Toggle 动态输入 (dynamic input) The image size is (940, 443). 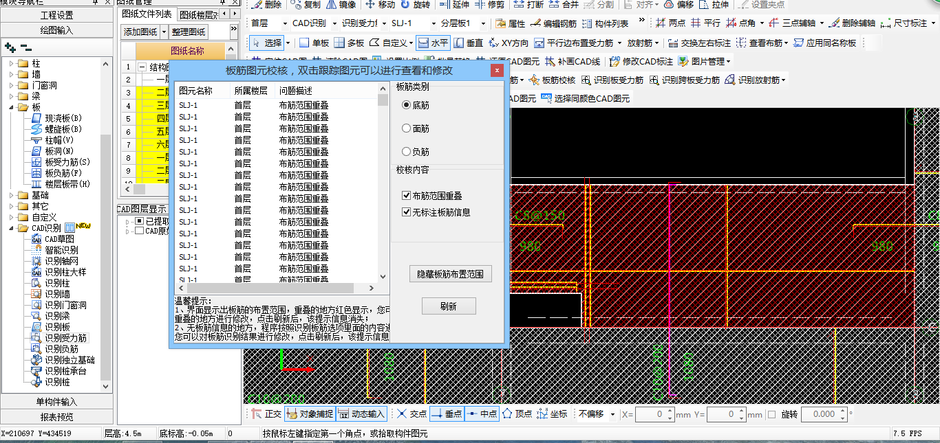362,414
